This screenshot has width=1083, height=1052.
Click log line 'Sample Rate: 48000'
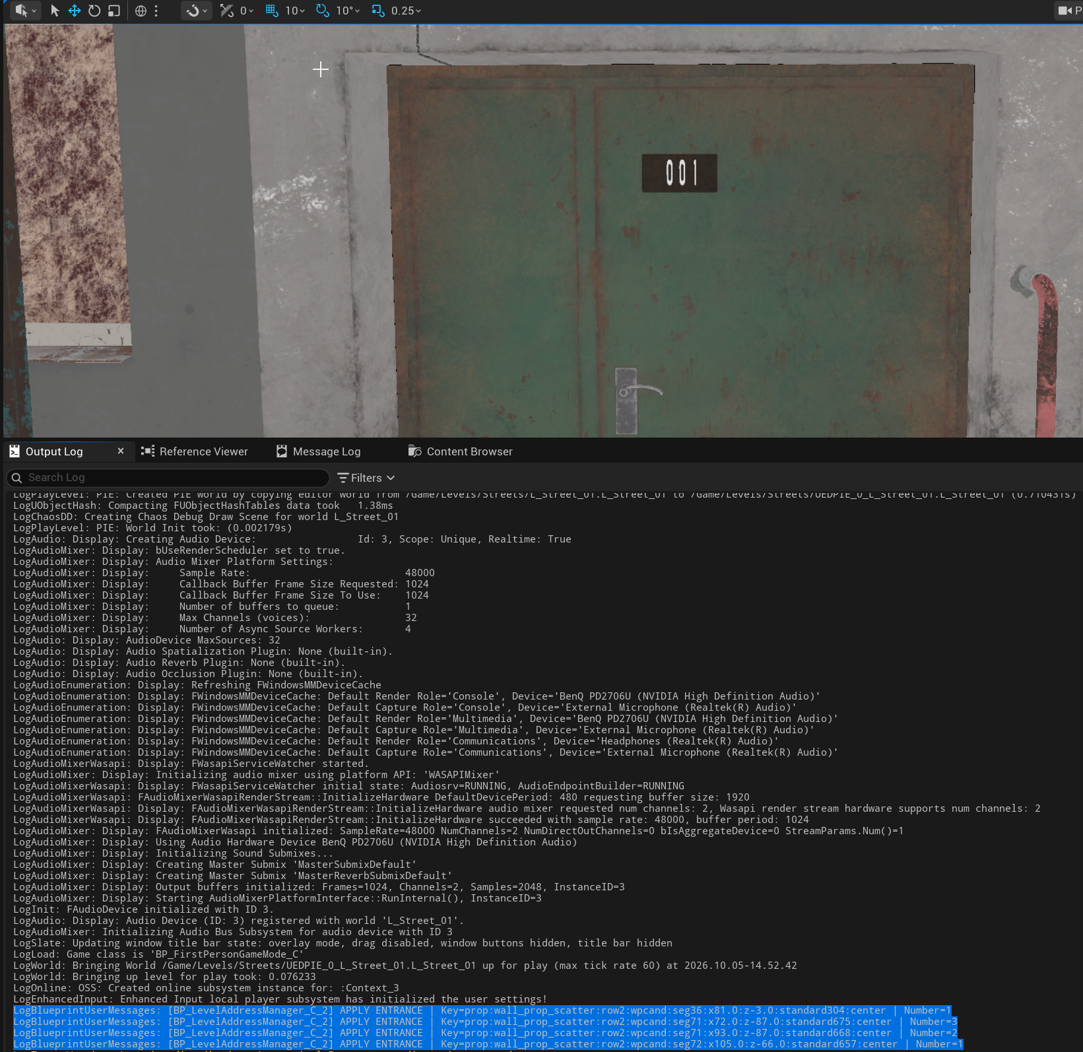click(x=224, y=573)
